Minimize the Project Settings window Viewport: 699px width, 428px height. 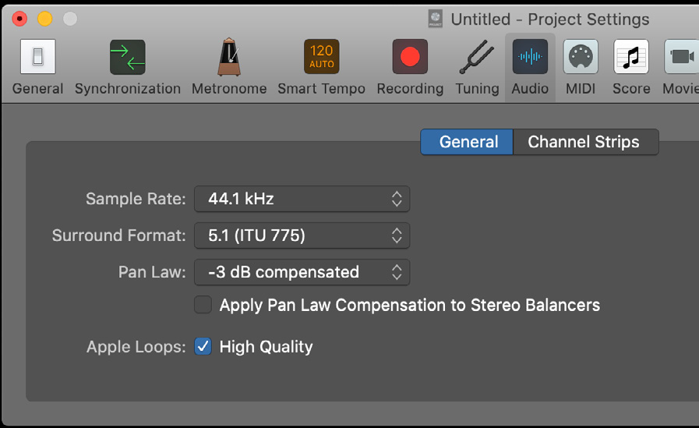coord(44,19)
